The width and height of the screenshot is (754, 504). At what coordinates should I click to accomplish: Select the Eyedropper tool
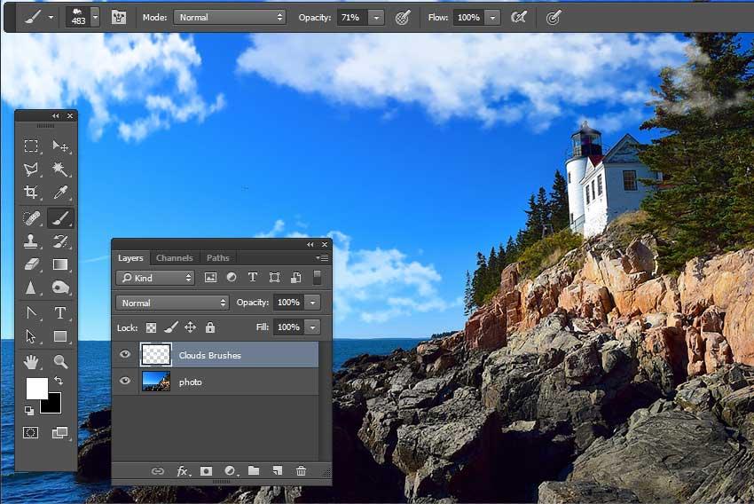click(x=60, y=193)
